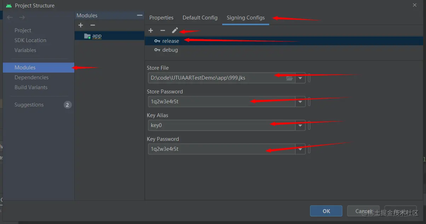The height and width of the screenshot is (224, 426).
Task: Close the Project Structure dialog
Action: pyautogui.click(x=415, y=5)
